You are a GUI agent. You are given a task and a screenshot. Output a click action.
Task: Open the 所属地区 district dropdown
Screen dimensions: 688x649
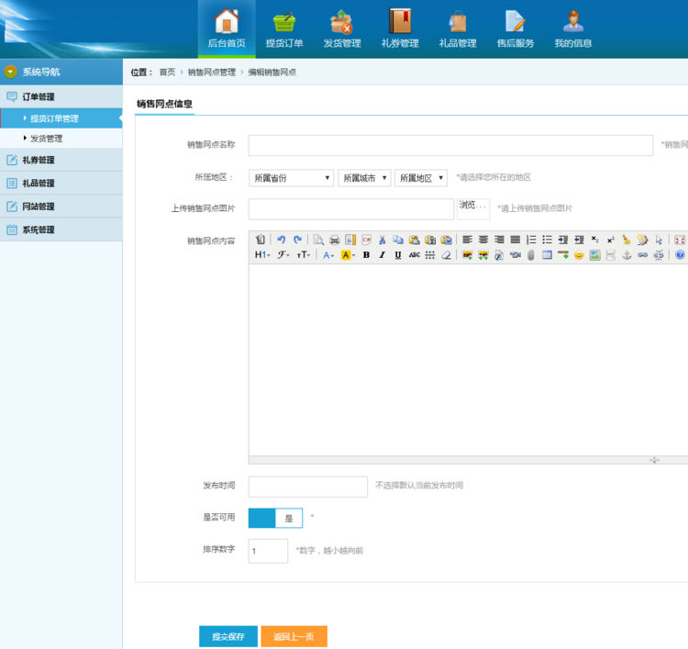(x=420, y=178)
